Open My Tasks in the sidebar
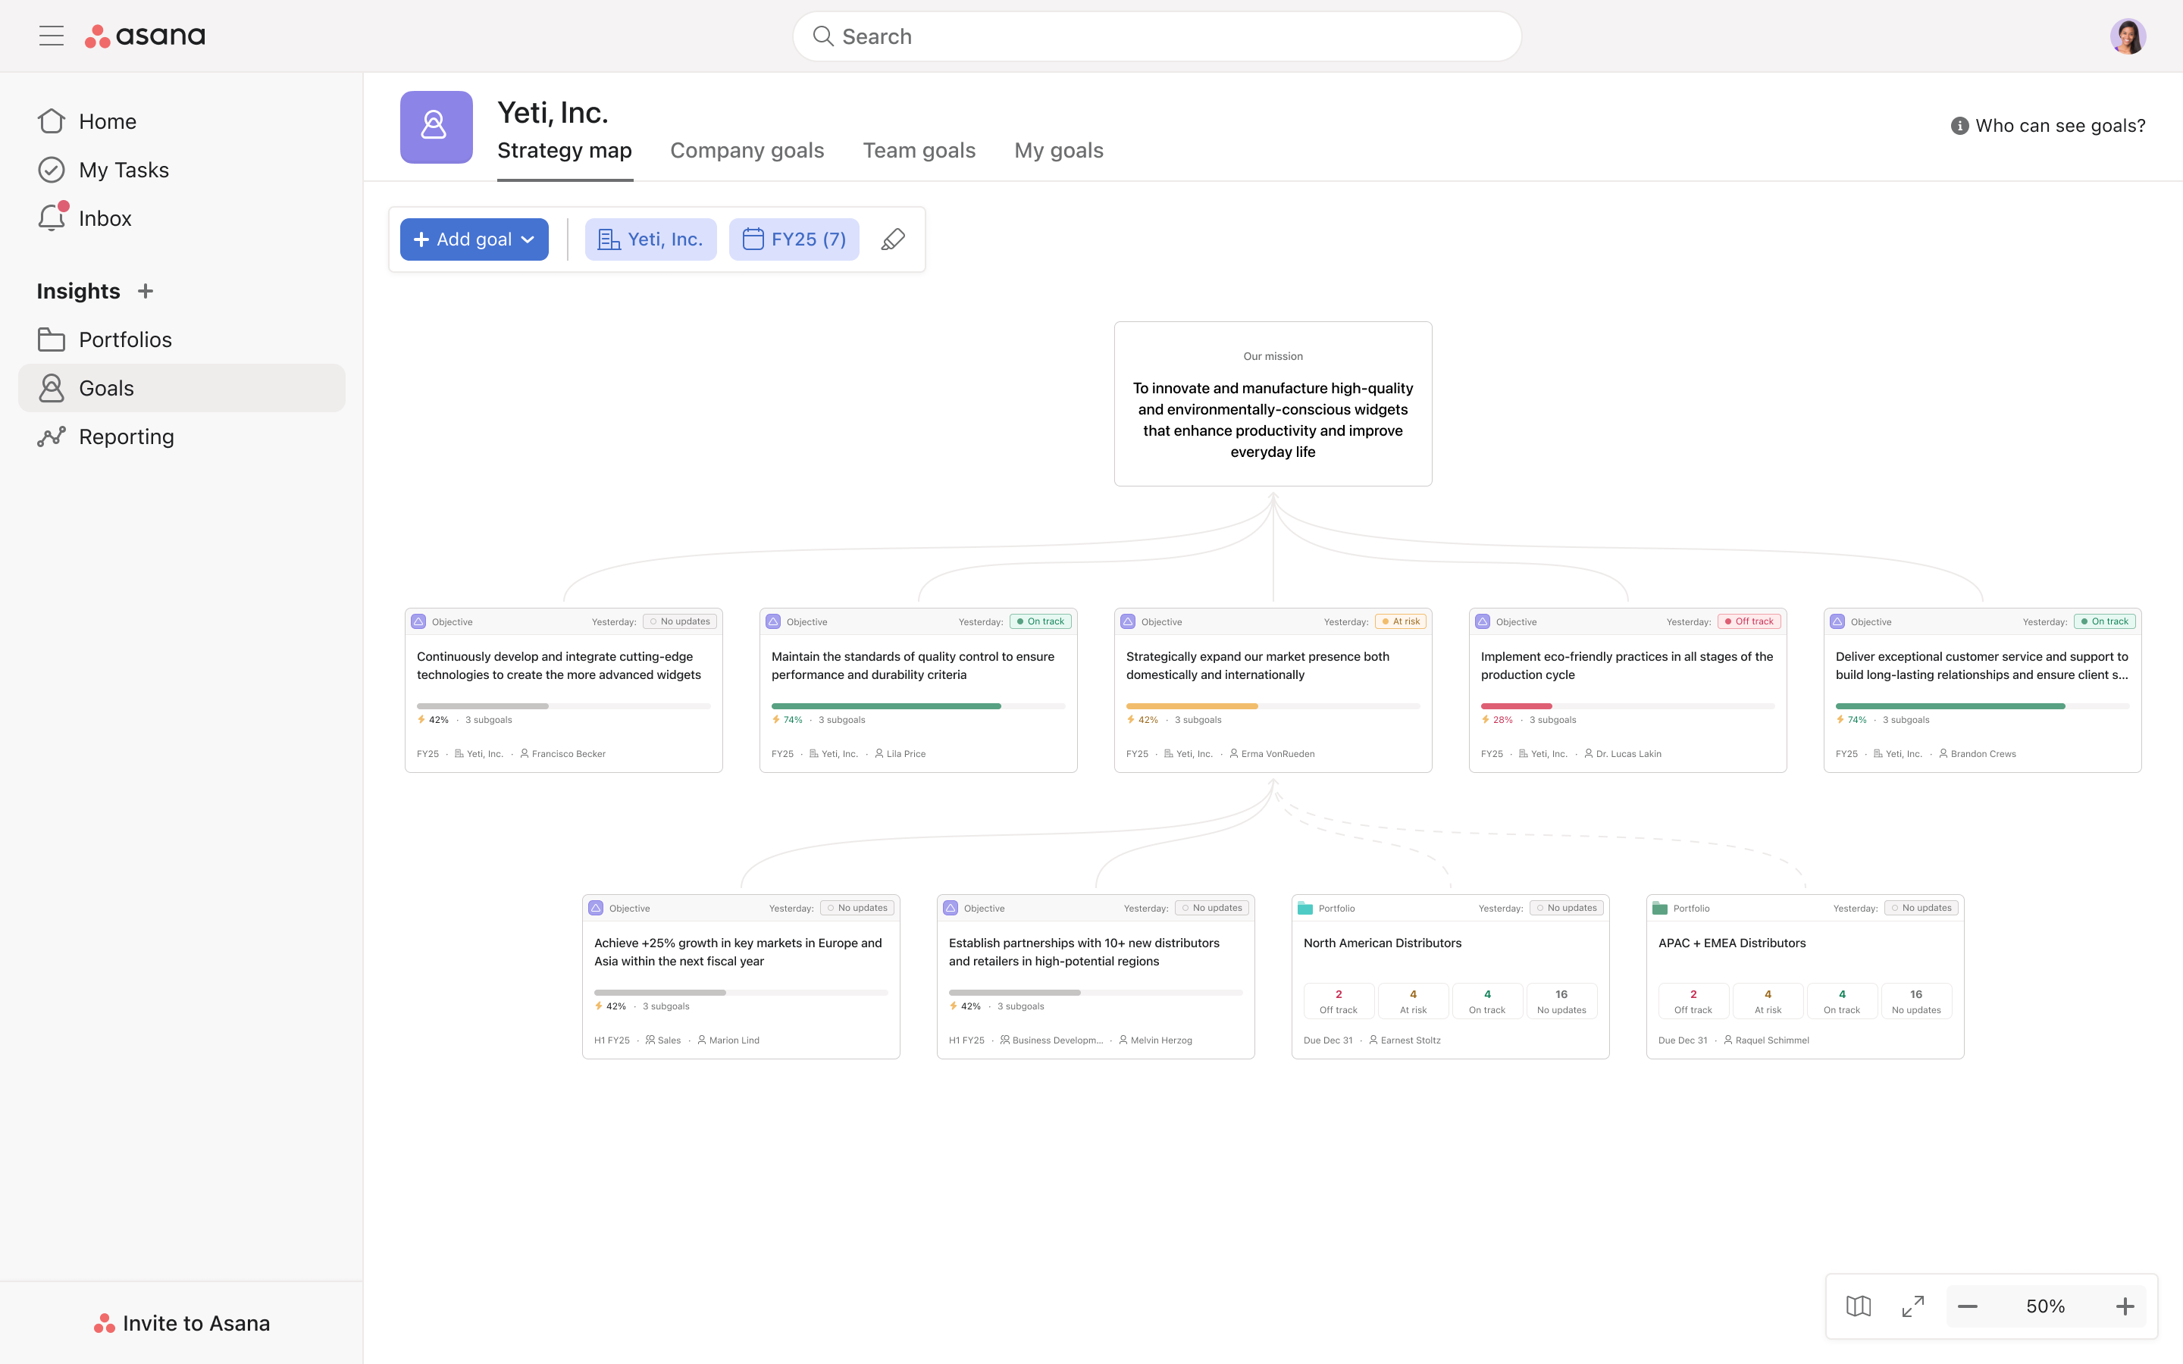Screen dimensions: 2183x1364 (181, 170)
